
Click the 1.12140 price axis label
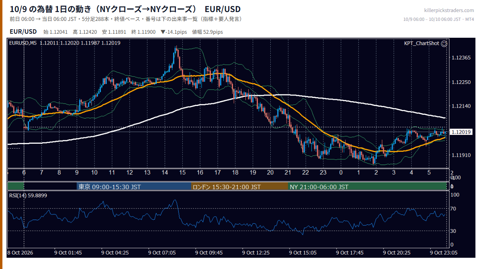coord(461,106)
